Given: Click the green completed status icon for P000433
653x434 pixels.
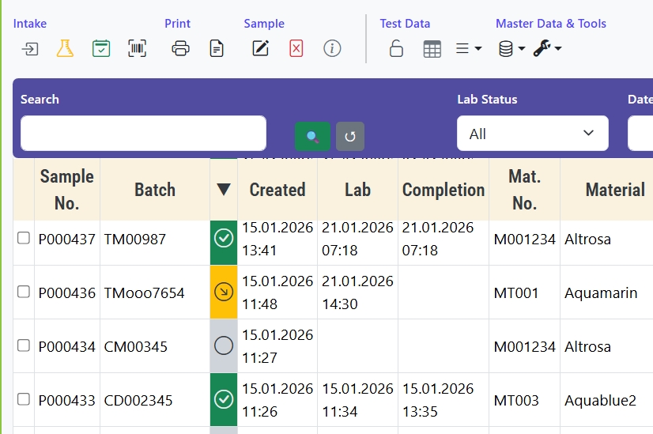Looking at the screenshot, I should tap(224, 399).
